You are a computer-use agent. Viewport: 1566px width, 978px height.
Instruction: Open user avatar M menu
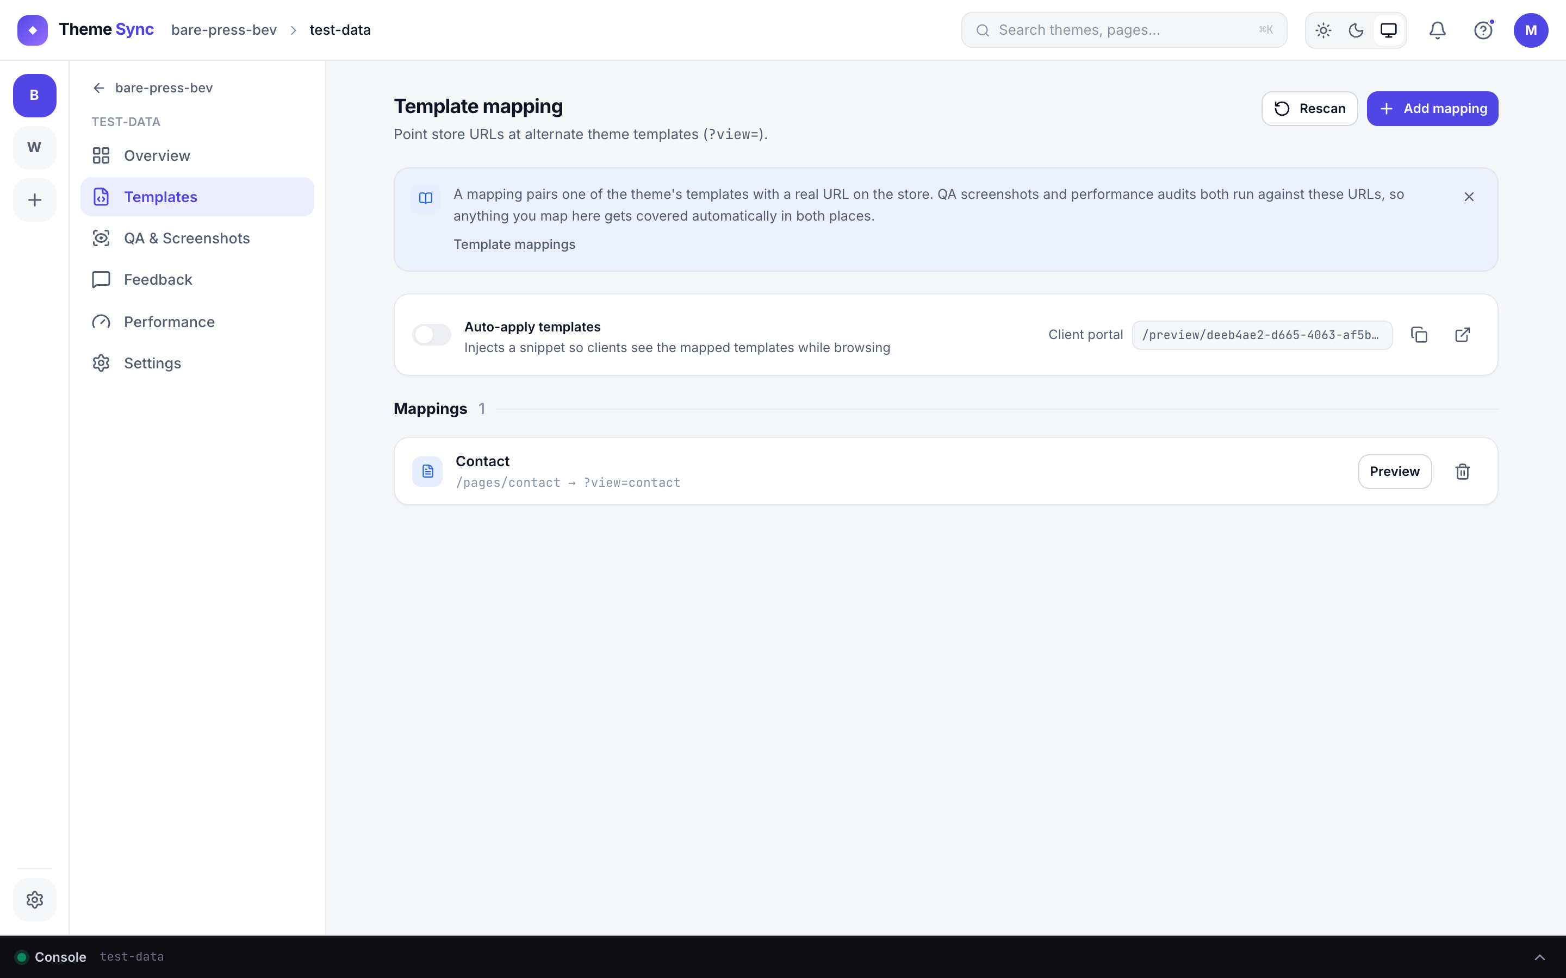click(x=1531, y=30)
